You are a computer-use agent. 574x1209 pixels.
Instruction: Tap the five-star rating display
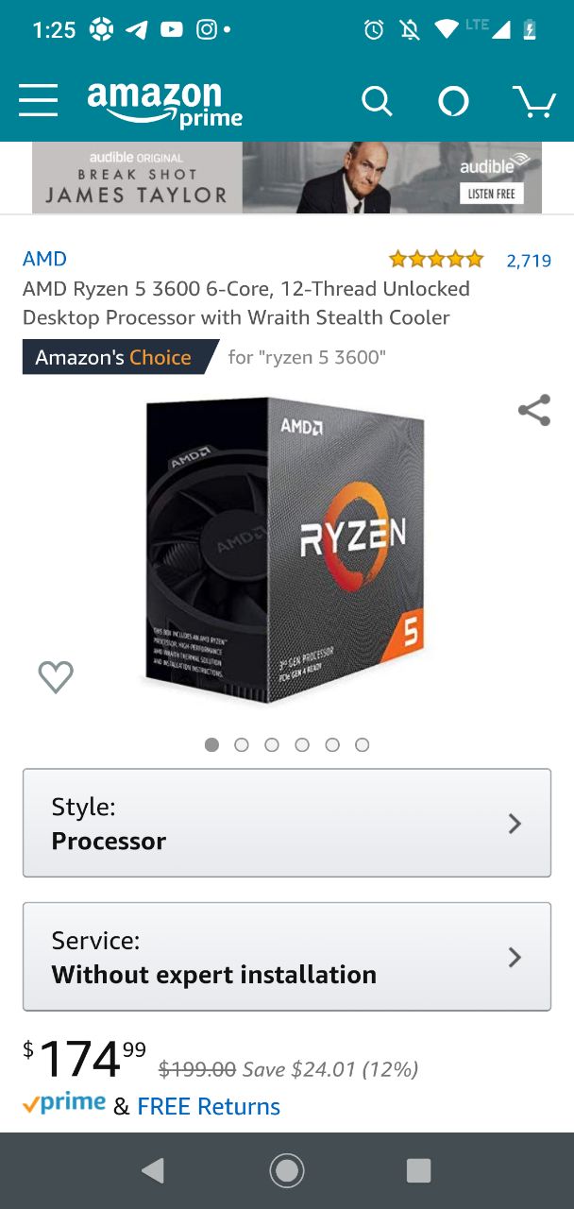tap(436, 259)
